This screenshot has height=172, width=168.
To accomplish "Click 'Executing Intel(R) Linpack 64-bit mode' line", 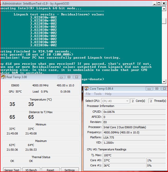I will tap(41, 8).
